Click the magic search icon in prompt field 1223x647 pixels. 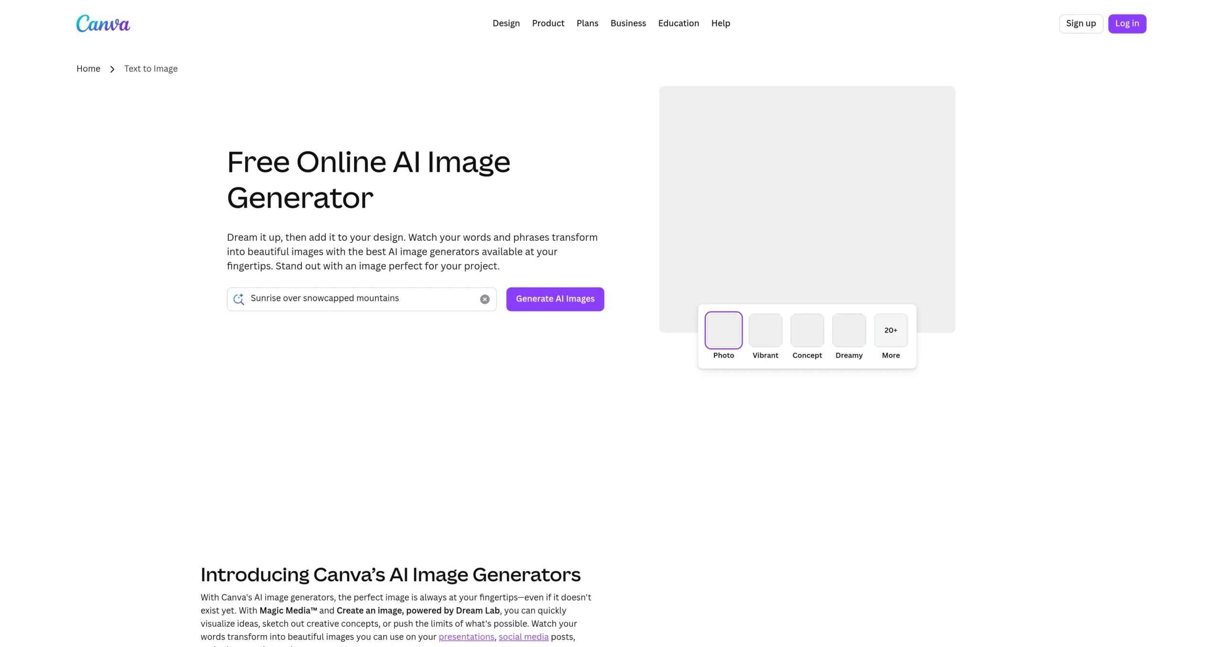(x=239, y=299)
